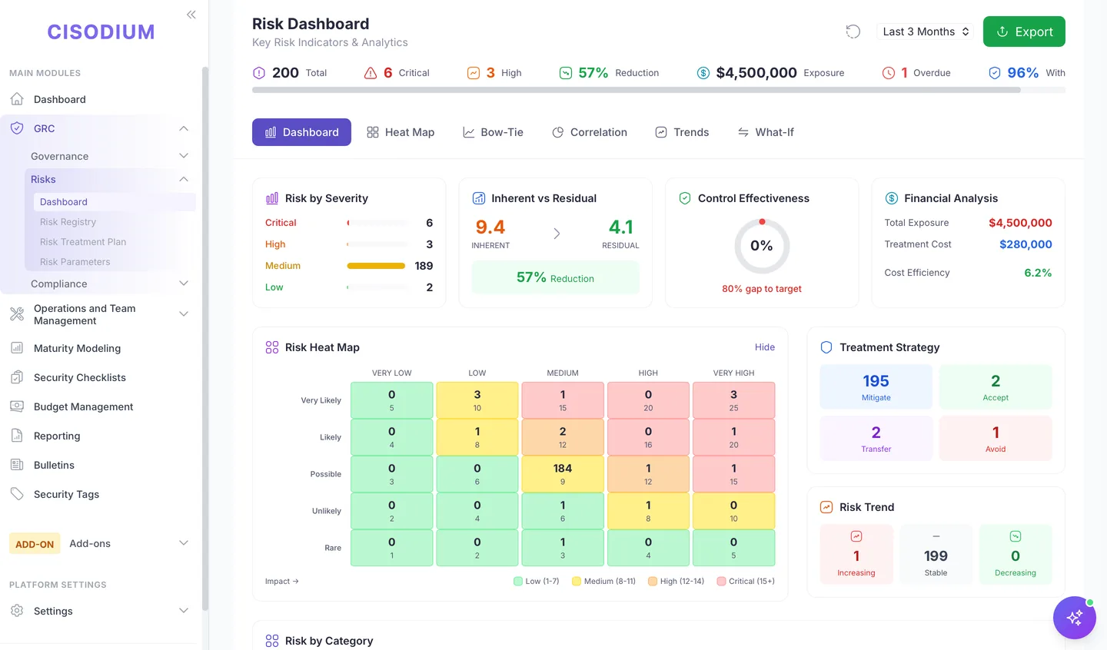Click the Medium severity progress bar
This screenshot has width=1107, height=650.
pyautogui.click(x=377, y=266)
